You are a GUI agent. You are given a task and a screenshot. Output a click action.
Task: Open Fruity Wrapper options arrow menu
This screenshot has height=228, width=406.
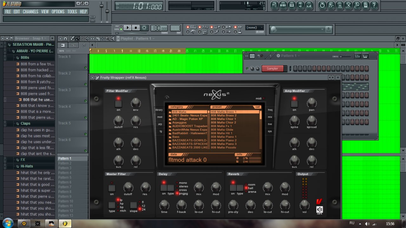coord(92,77)
